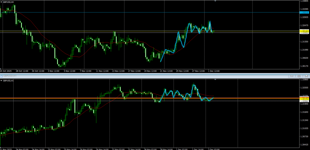Open the GBPUSD,H4 chart dropdown triangle
Image resolution: width=310 pixels, height=150 pixels.
click(2, 2)
